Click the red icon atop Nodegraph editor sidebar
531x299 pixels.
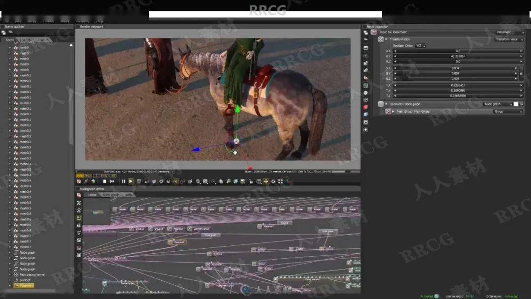point(79,195)
